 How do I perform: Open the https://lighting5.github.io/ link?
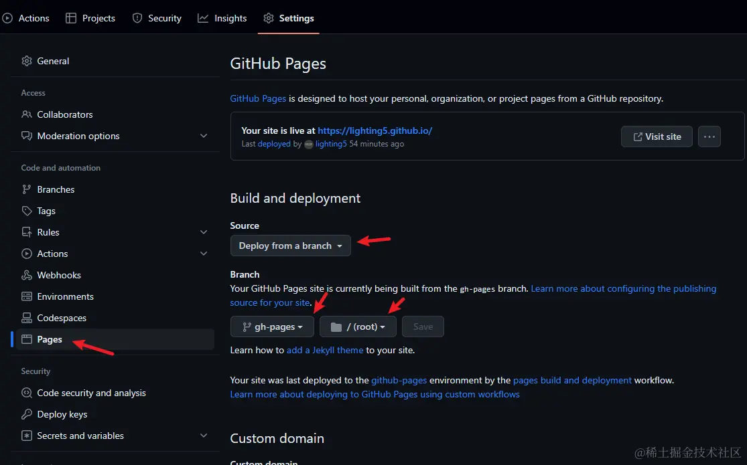point(375,130)
